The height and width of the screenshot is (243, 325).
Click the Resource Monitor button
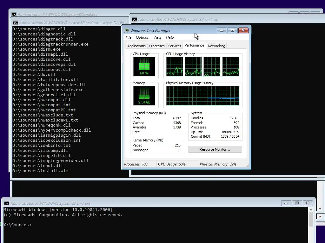pos(215,149)
